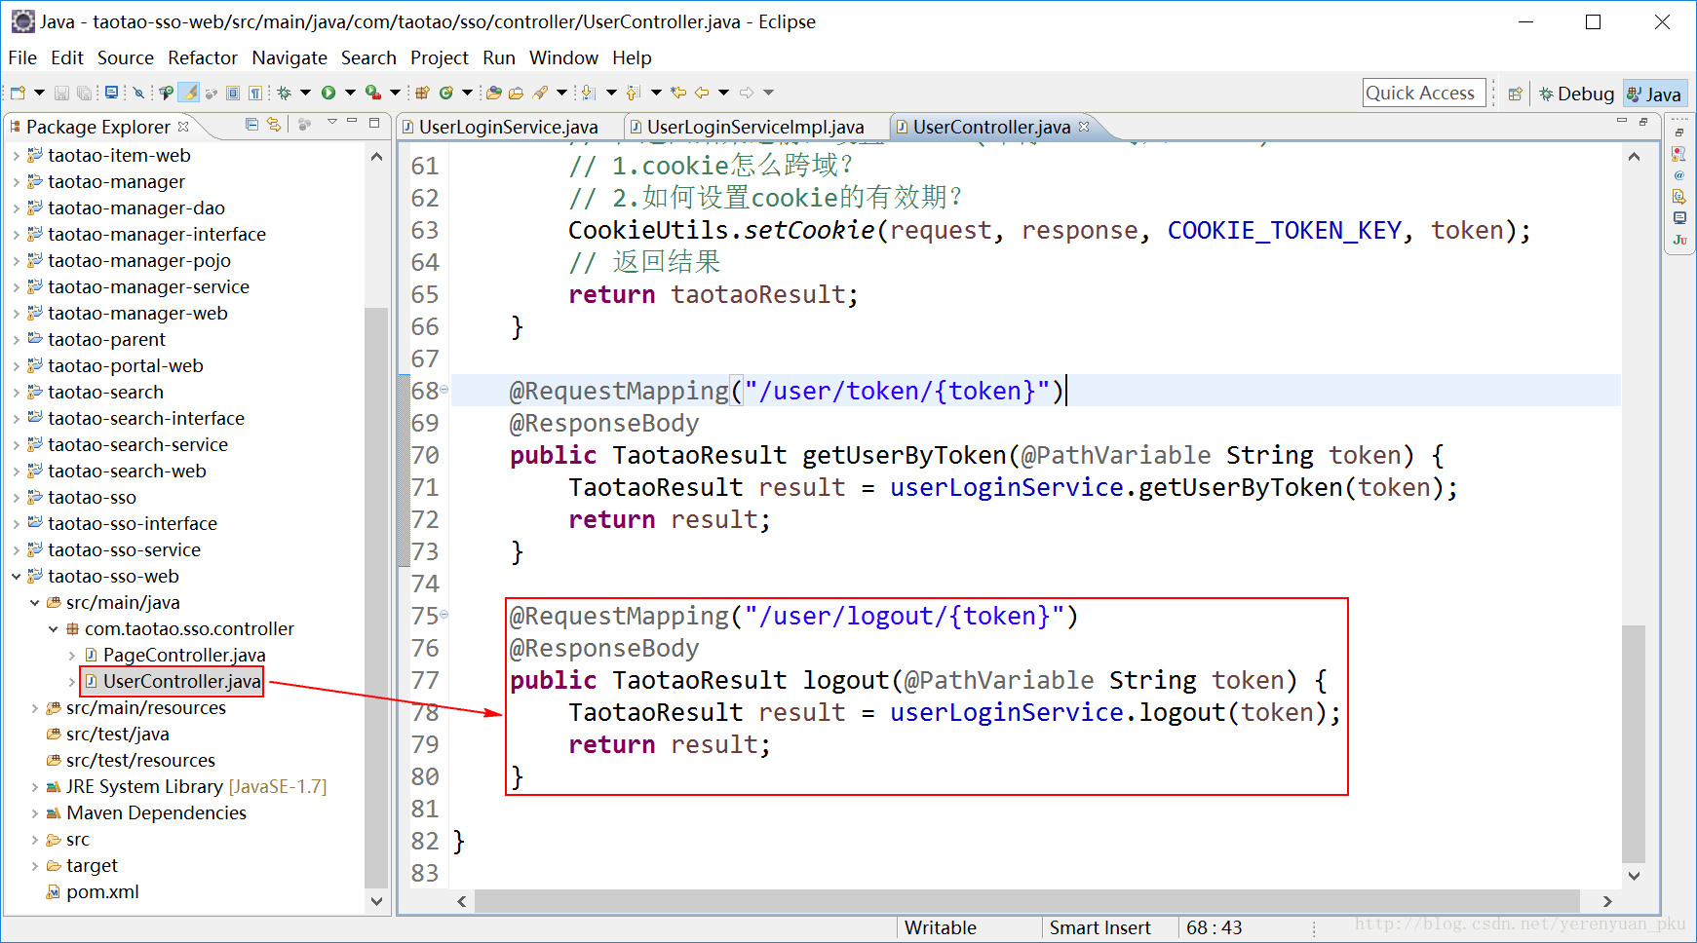Fold the method at line 68
The image size is (1697, 943).
coord(444,390)
